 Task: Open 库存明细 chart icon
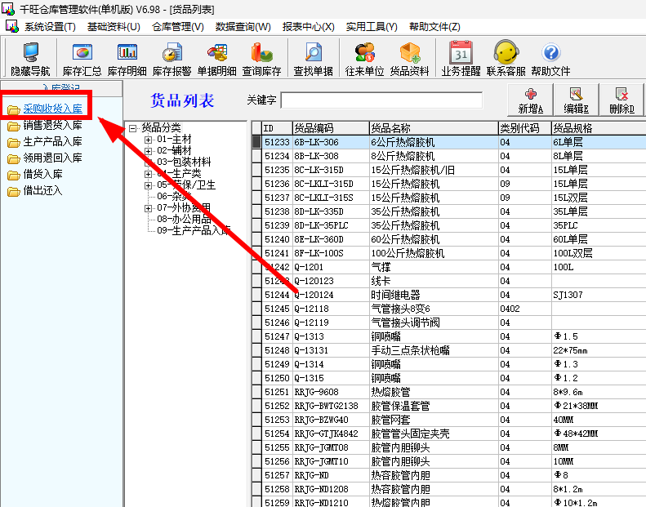point(127,59)
